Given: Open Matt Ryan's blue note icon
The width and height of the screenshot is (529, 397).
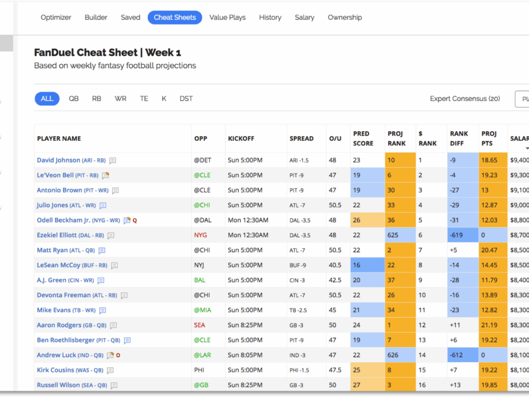Looking at the screenshot, I should click(102, 251).
